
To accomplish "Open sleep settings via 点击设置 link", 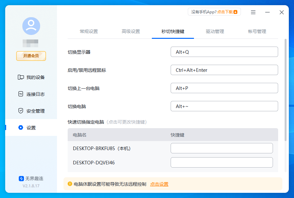I will coord(159,184).
